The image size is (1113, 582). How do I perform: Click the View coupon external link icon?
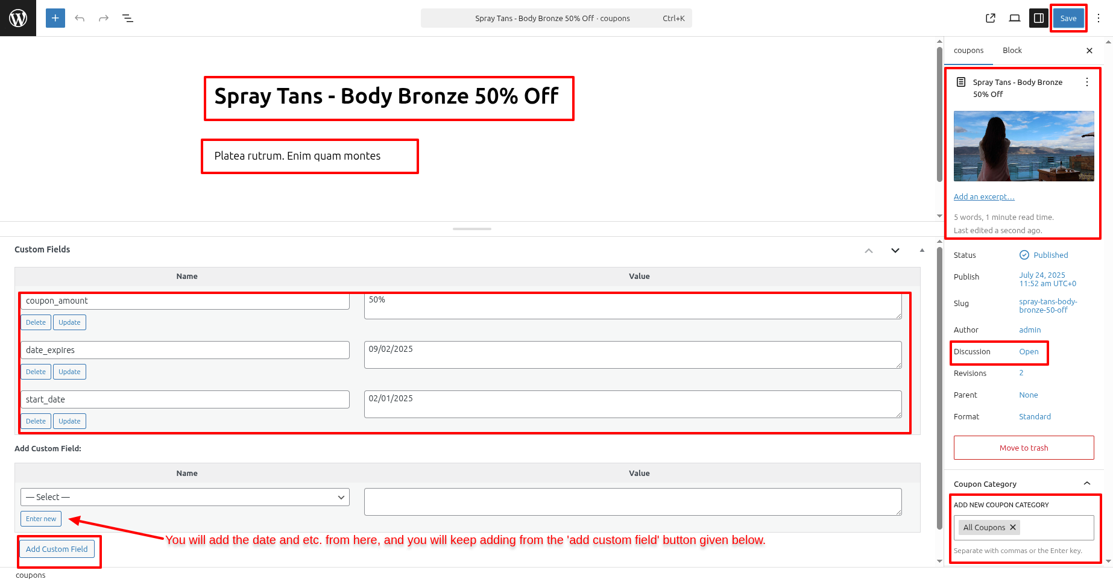click(x=991, y=18)
